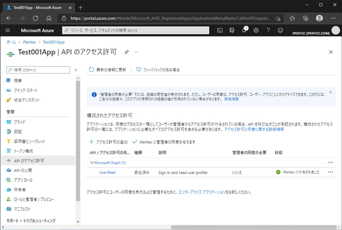Reload the browser page
This screenshot has height=230, width=342.
pos(36,18)
